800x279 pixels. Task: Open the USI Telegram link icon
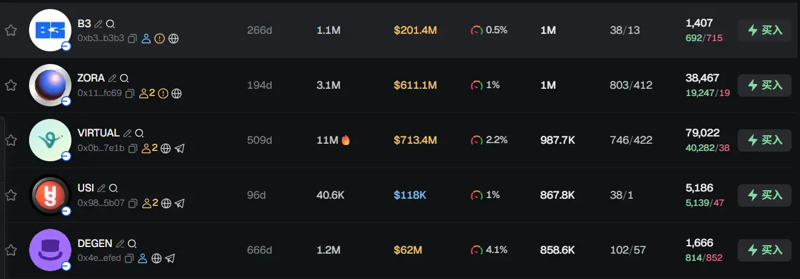[180, 203]
